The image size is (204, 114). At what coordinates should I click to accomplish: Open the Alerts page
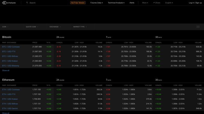point(132,3)
